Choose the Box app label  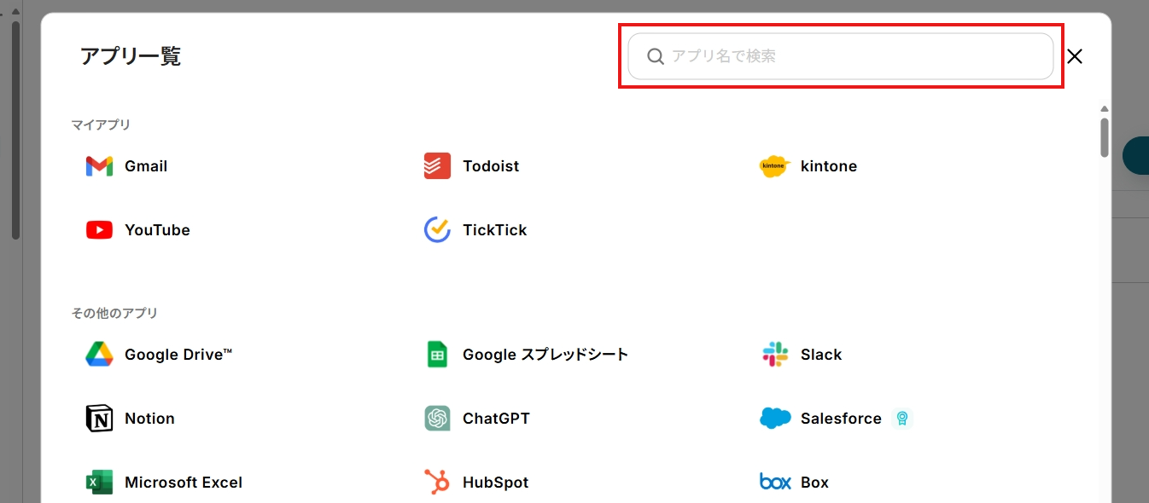click(814, 483)
